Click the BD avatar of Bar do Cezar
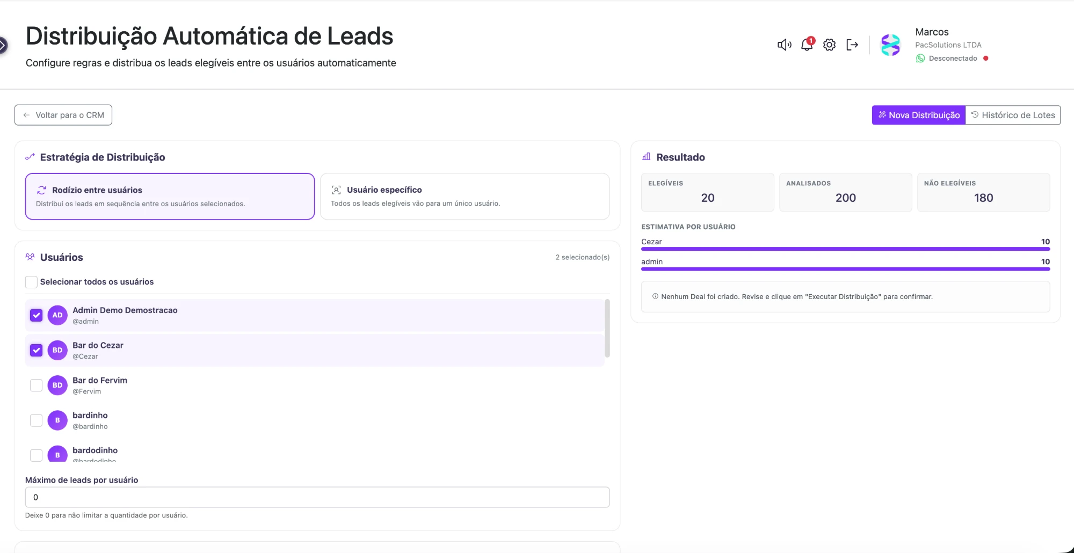 (x=57, y=350)
